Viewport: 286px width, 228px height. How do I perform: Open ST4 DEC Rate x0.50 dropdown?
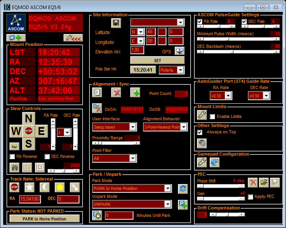[266, 96]
